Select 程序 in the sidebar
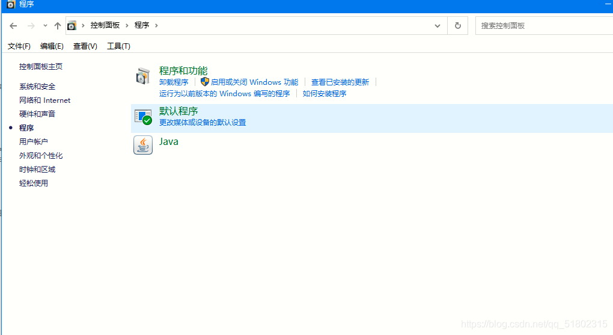This screenshot has width=613, height=335. (26, 128)
